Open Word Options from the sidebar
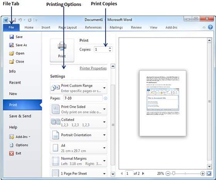The image size is (216, 180). tap(19, 145)
